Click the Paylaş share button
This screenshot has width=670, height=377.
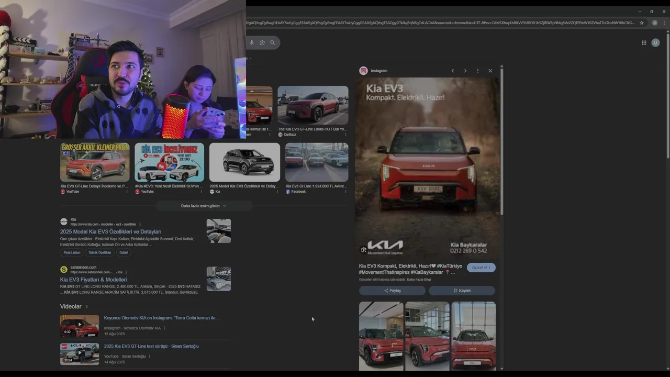point(392,291)
